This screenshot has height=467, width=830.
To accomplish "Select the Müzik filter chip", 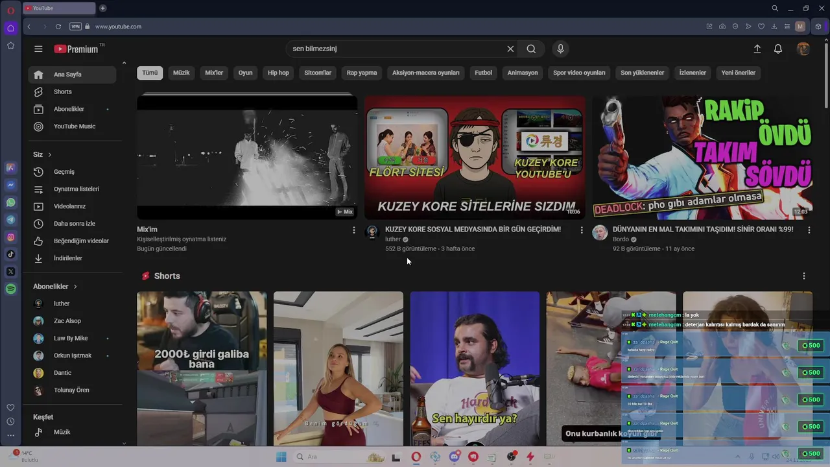I will coord(182,73).
